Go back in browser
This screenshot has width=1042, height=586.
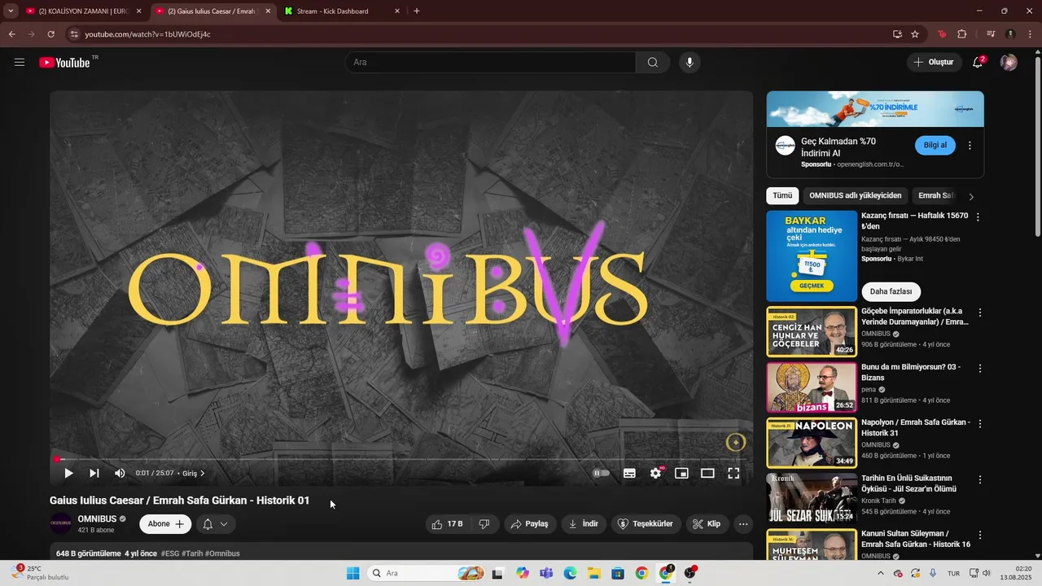[11, 34]
